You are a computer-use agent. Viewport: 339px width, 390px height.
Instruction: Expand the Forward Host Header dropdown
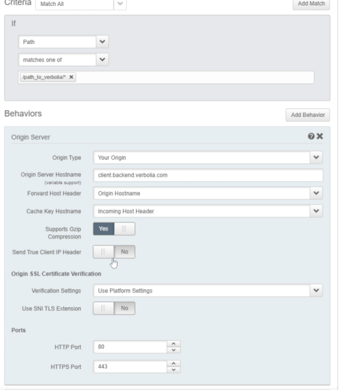208,193
